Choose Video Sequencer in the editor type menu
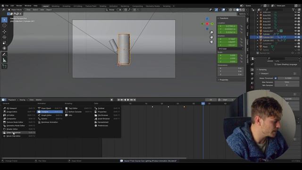 pyautogui.click(x=19, y=133)
